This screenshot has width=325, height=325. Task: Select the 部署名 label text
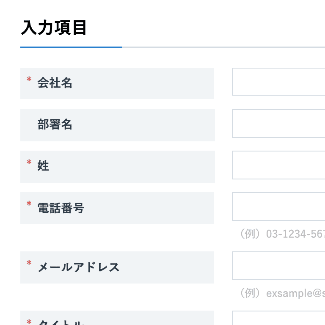[x=55, y=124]
